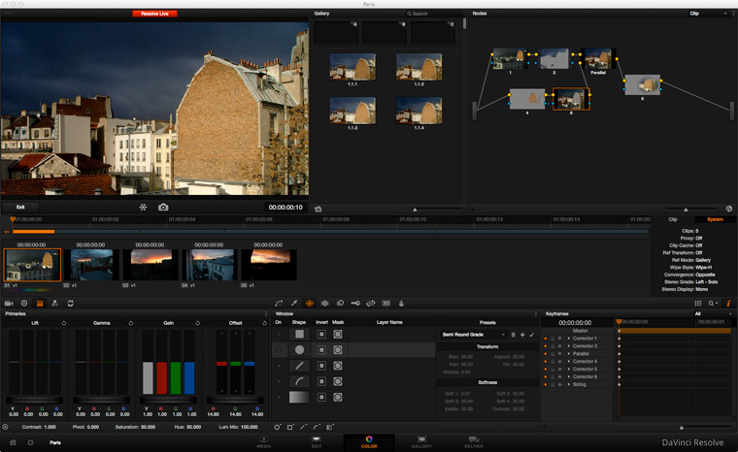Expand the Corrector 1 keyframe track
This screenshot has width=738, height=452.
click(569, 339)
